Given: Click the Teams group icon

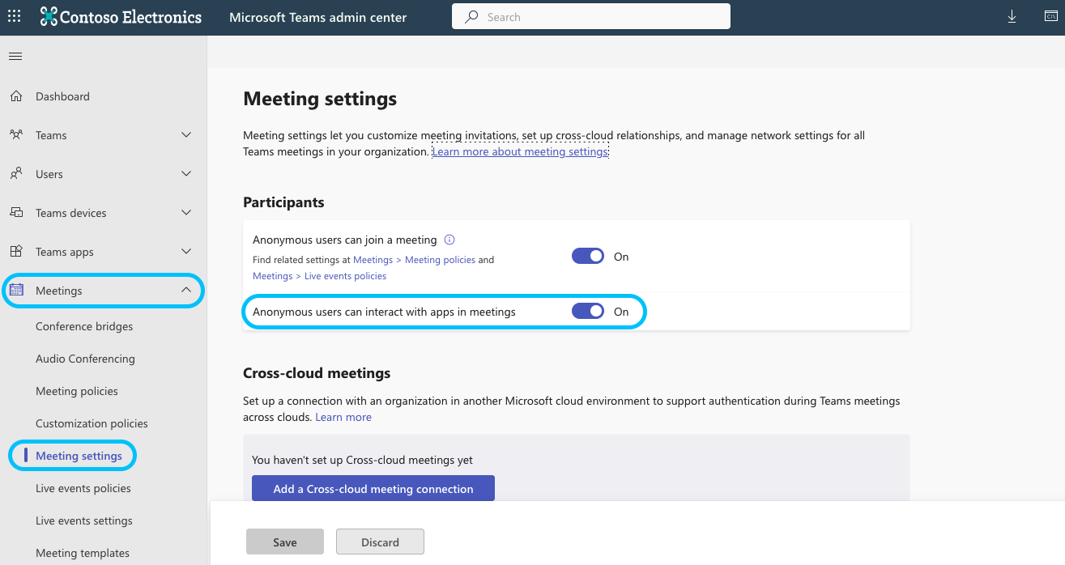Looking at the screenshot, I should (16, 135).
